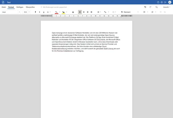This screenshot has width=173, height=118.
Task: Expand more font styles arrow
Action: pos(50,12)
